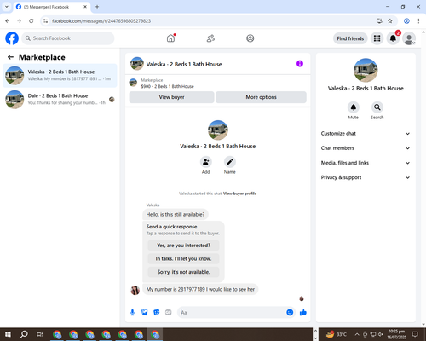Viewport: 426px width, 341px height.
Task: Click the Facebook logo
Action: point(12,38)
